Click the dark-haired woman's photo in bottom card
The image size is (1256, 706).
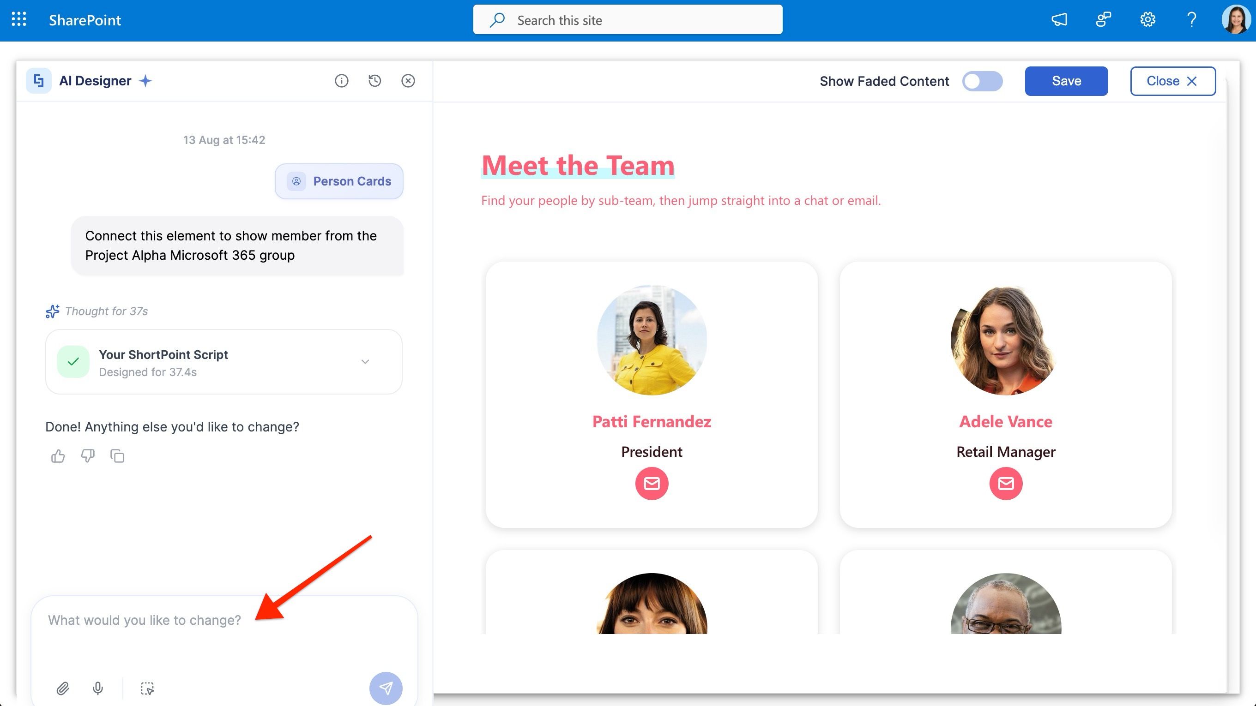click(652, 604)
